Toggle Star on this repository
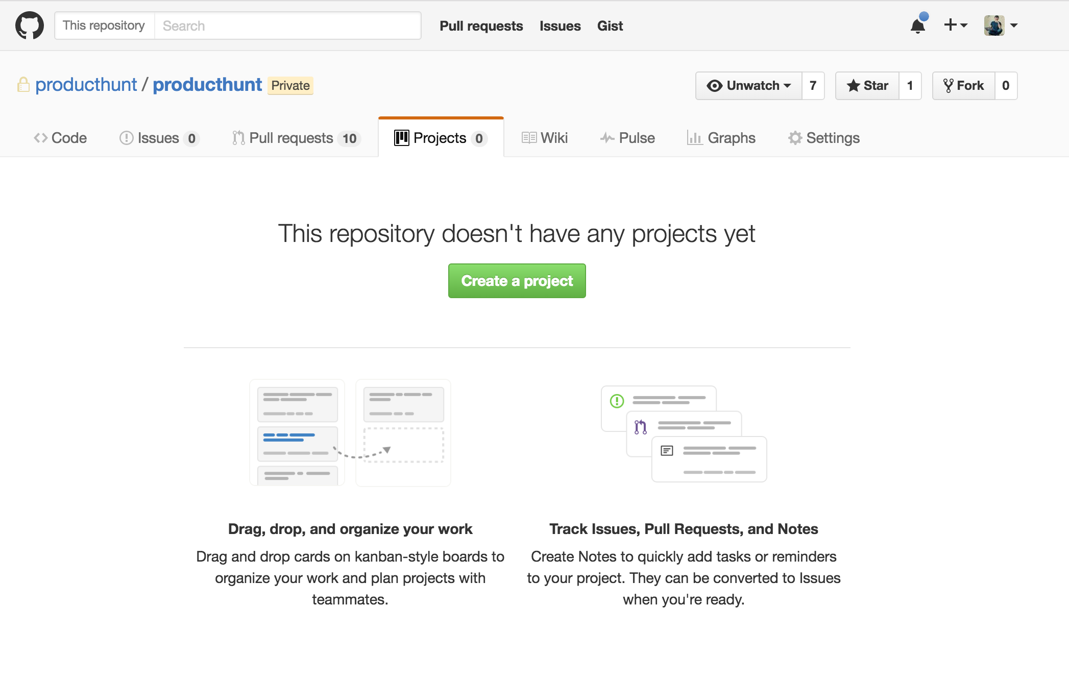Viewport: 1069px width, 679px height. click(867, 86)
